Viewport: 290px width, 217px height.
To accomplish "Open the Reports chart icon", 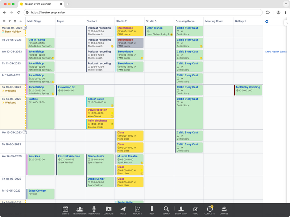I will point(137,210).
